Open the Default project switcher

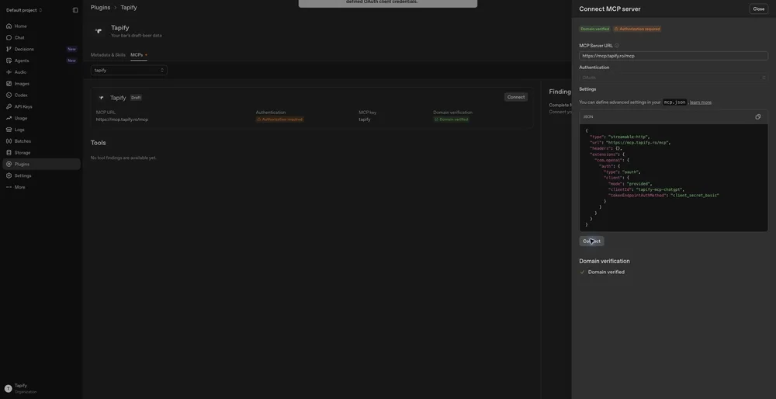coord(24,10)
